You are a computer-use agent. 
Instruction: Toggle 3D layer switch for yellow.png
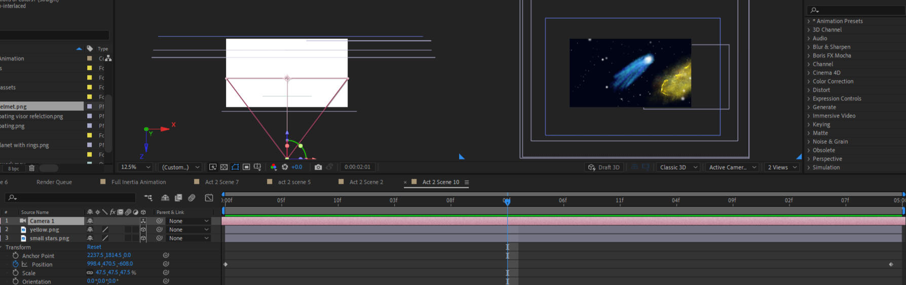(x=143, y=230)
